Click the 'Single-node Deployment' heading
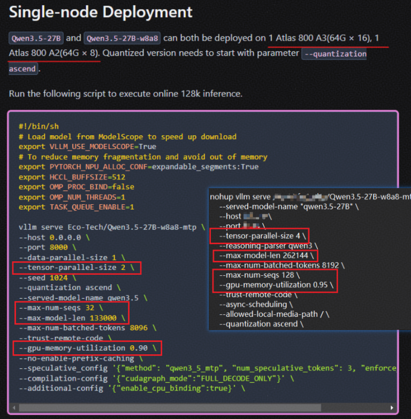Viewport: 411px width, 419px height. (101, 12)
